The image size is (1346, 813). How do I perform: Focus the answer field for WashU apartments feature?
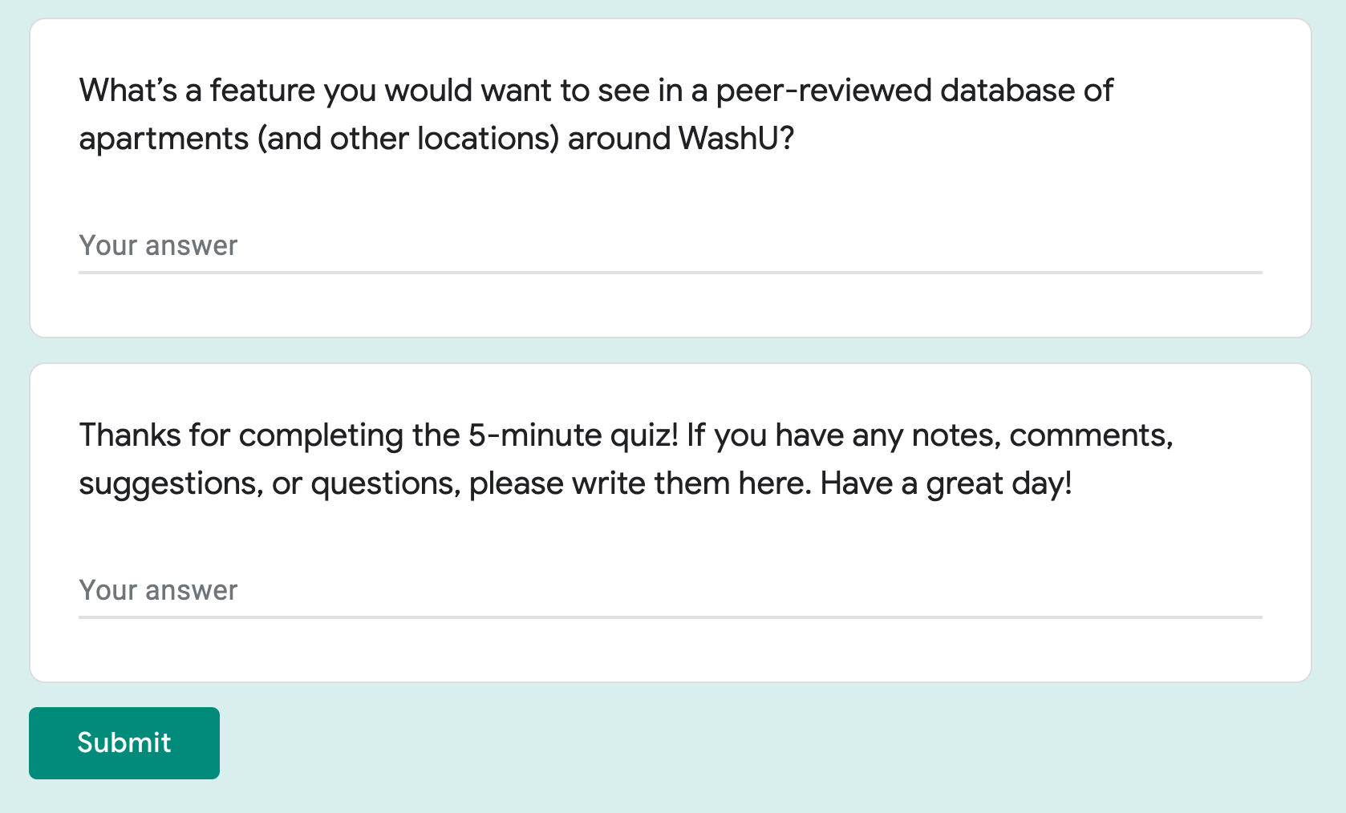point(671,245)
